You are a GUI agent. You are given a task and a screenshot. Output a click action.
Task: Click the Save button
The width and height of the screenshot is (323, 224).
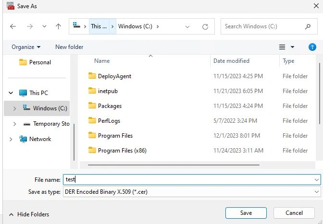pyautogui.click(x=246, y=213)
